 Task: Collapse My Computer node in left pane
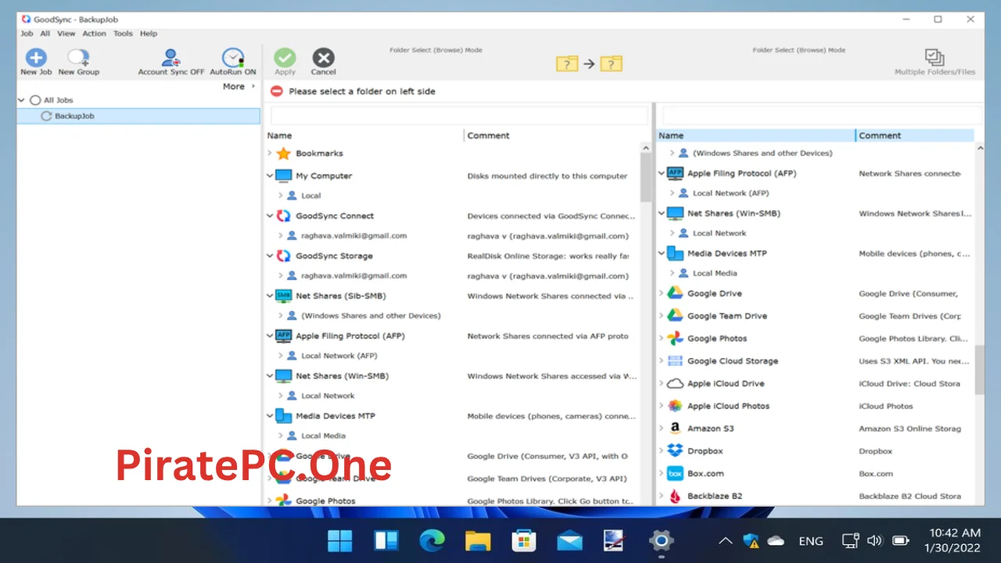(270, 176)
